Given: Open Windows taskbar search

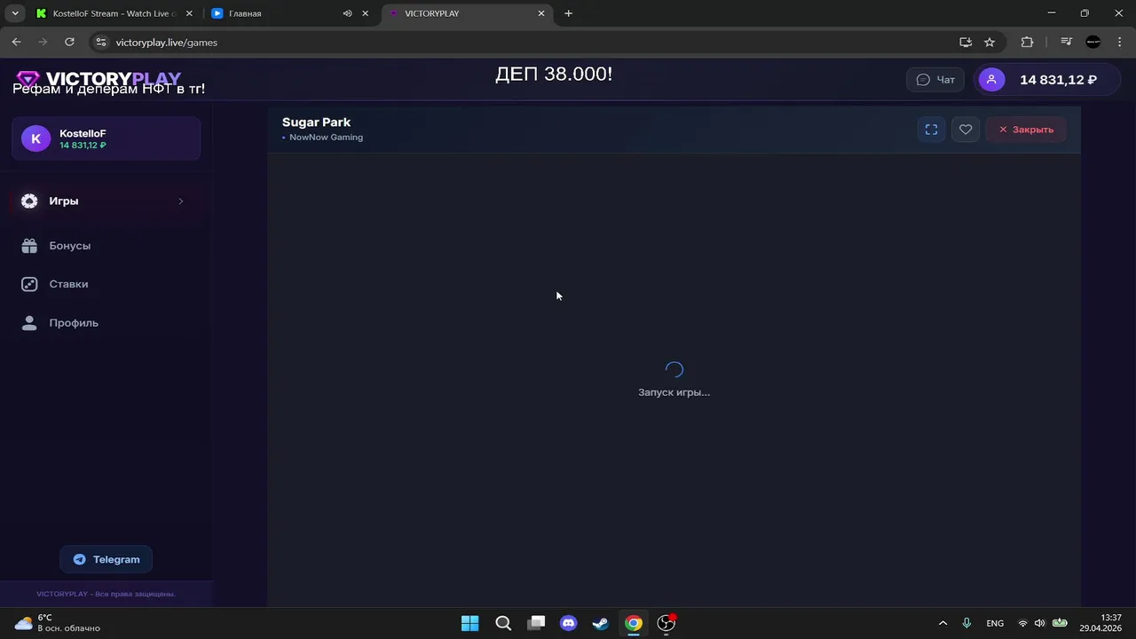Looking at the screenshot, I should pos(503,623).
